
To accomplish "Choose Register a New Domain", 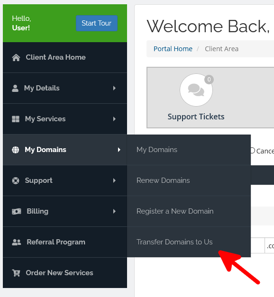I will pos(175,211).
